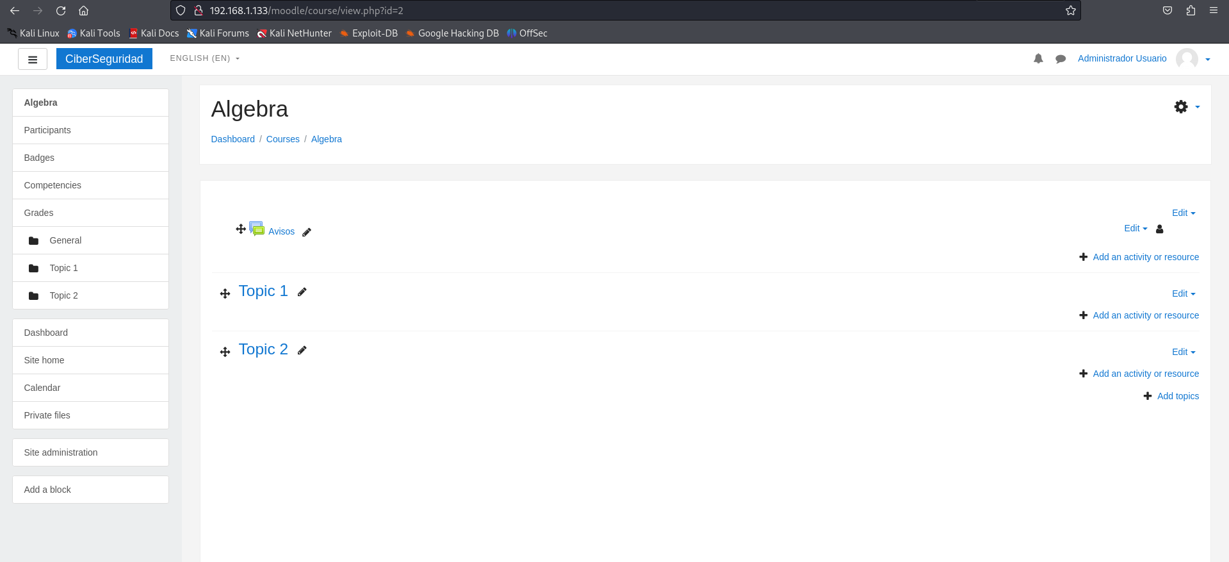Open the Exploit-DB bookmark
The width and height of the screenshot is (1229, 562).
coord(368,33)
